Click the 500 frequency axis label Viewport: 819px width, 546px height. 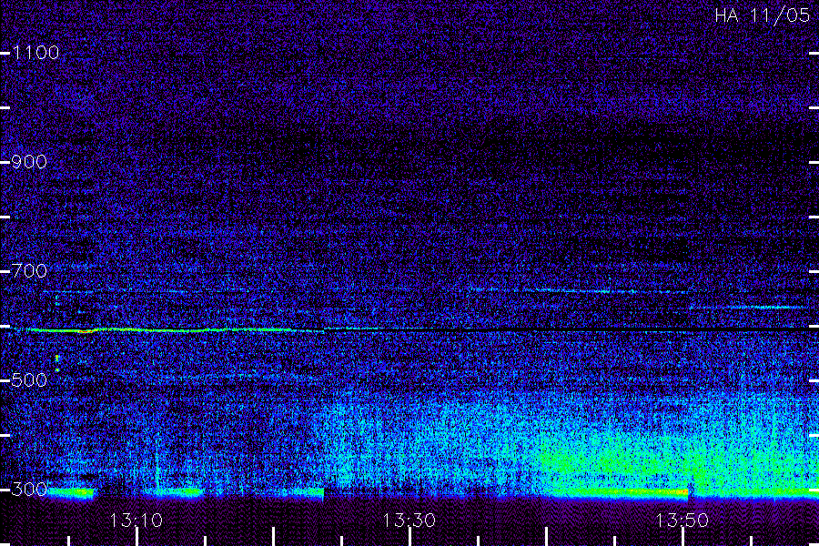[29, 380]
